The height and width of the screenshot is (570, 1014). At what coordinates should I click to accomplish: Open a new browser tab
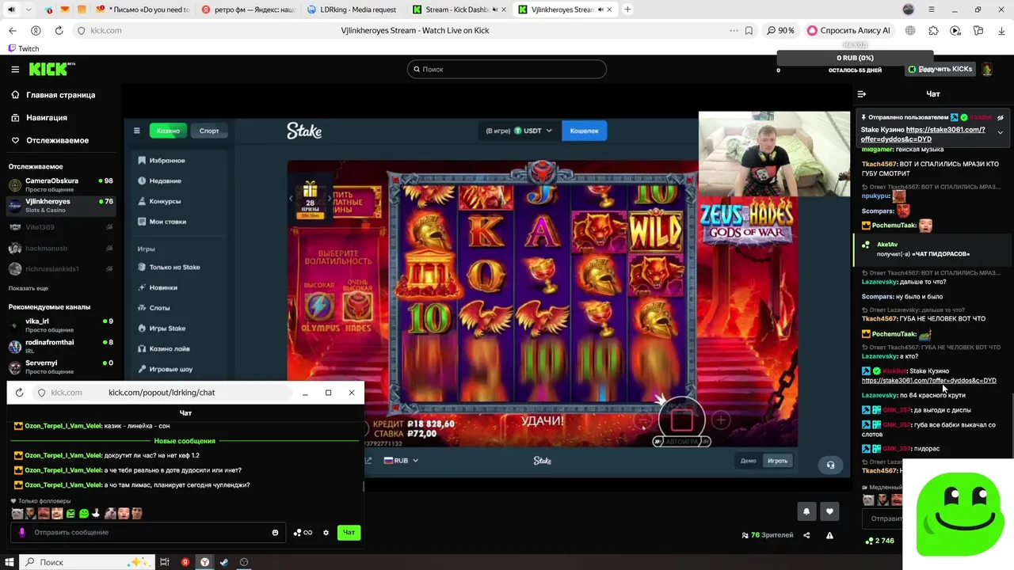(x=627, y=9)
